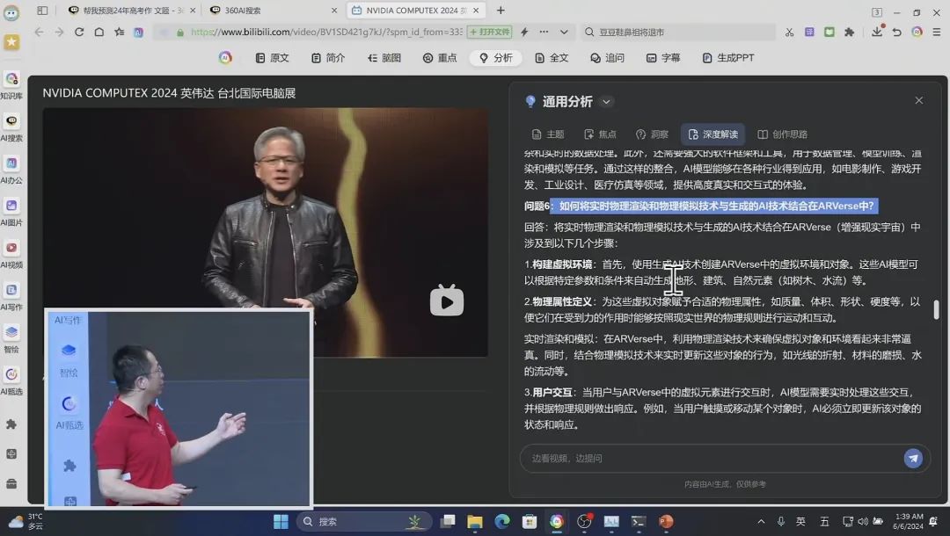
Task: Select the 洞察 analysis sub-tab
Action: pyautogui.click(x=652, y=134)
